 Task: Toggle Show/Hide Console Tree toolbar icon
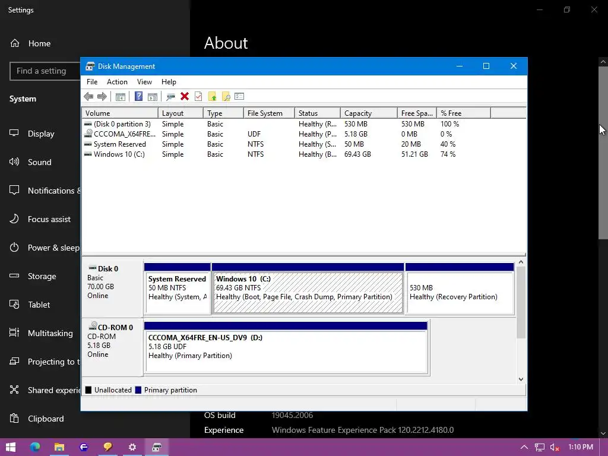point(120,97)
